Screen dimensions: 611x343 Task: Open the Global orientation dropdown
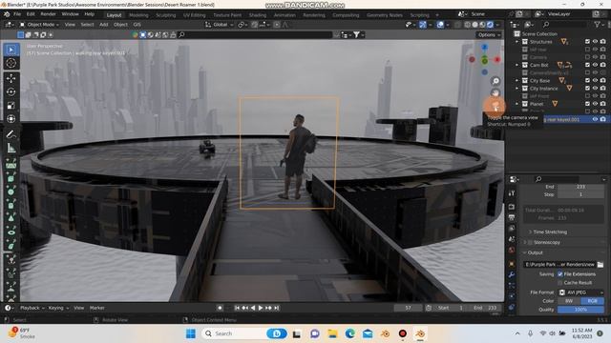[x=220, y=25]
